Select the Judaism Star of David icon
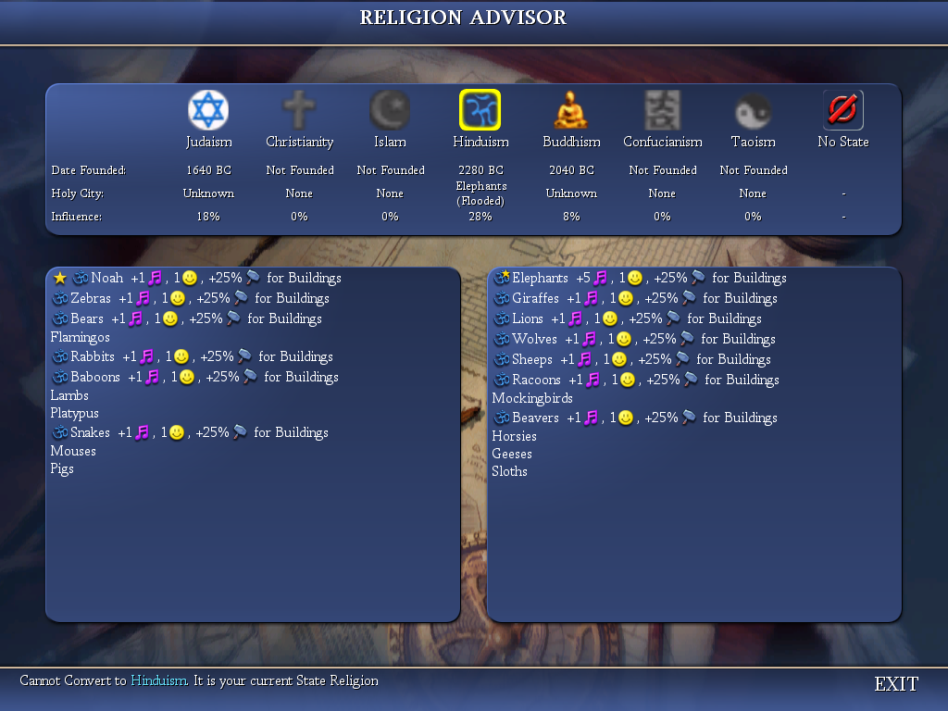Screen dimensions: 948x711 pyautogui.click(x=208, y=108)
